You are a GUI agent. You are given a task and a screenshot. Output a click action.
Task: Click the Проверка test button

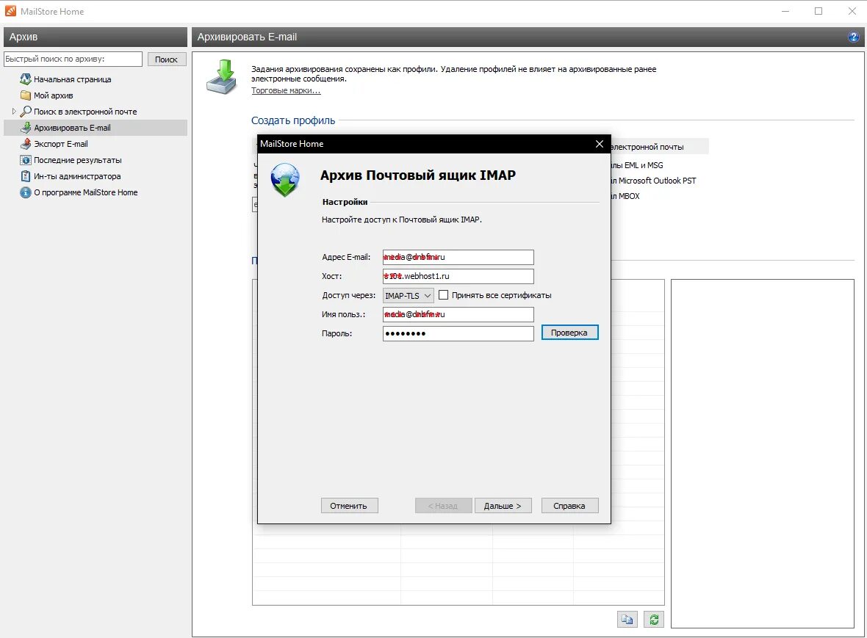[x=569, y=333]
